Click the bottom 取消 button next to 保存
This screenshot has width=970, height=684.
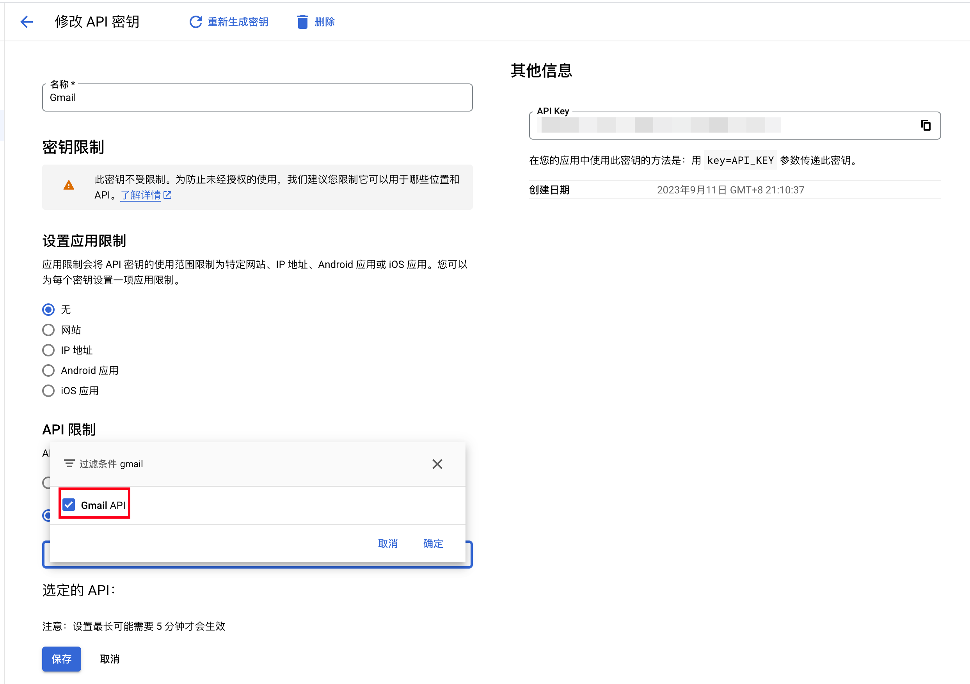pos(110,659)
